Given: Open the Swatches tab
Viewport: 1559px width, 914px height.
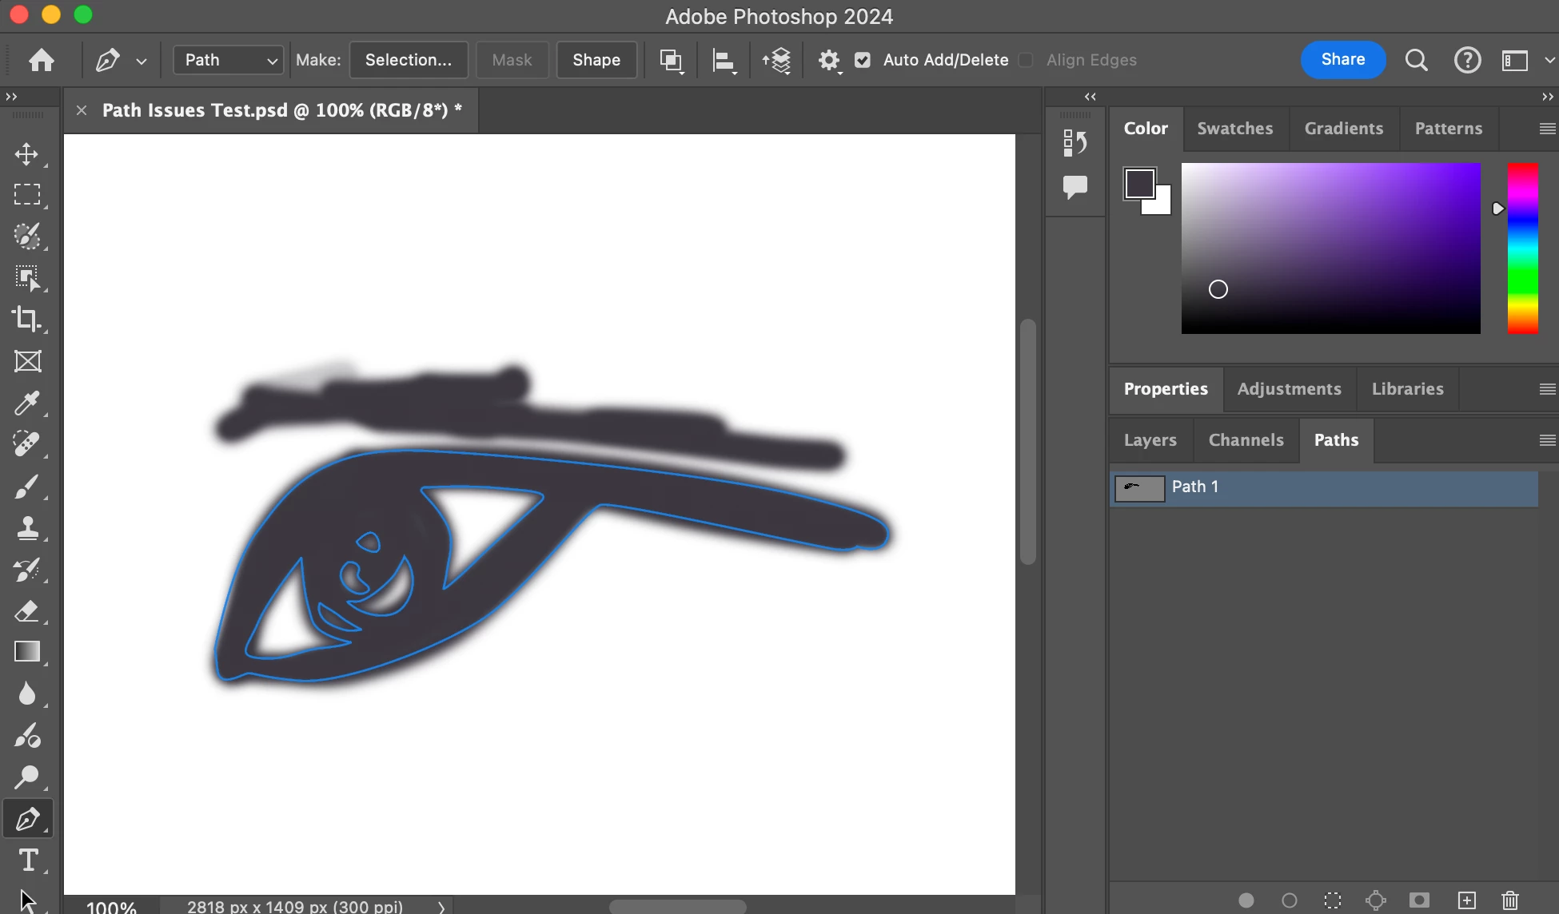Looking at the screenshot, I should click(x=1234, y=129).
